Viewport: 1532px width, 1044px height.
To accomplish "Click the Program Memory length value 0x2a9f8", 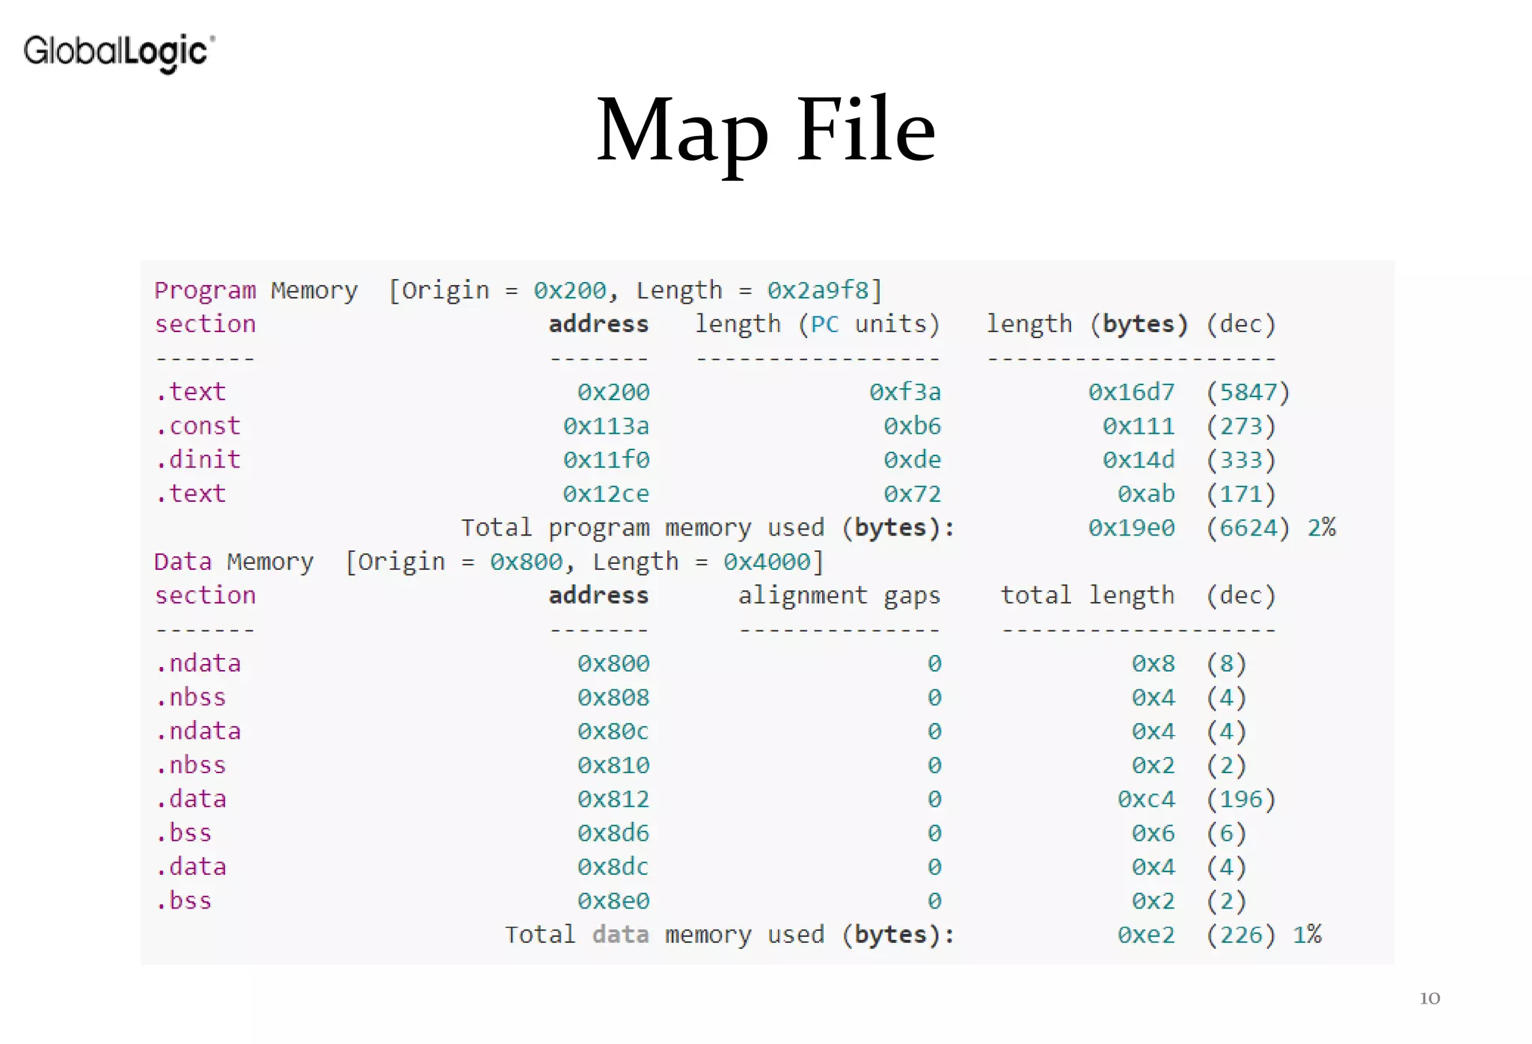I will [818, 290].
